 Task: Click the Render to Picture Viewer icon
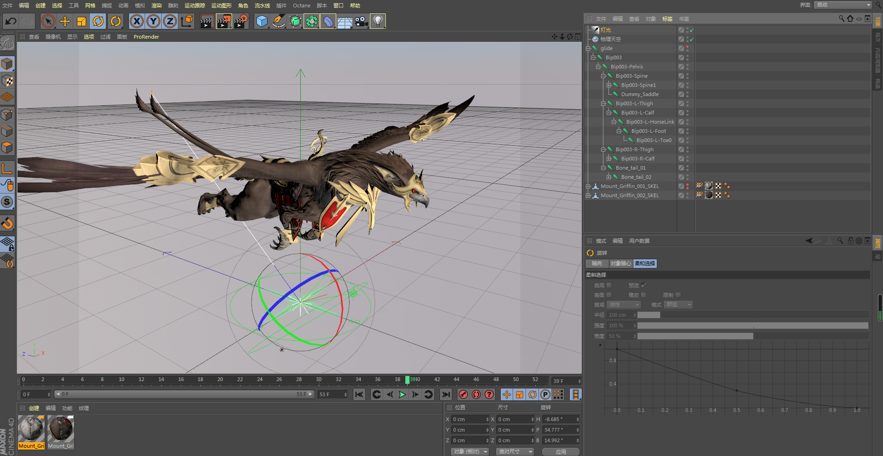(223, 21)
